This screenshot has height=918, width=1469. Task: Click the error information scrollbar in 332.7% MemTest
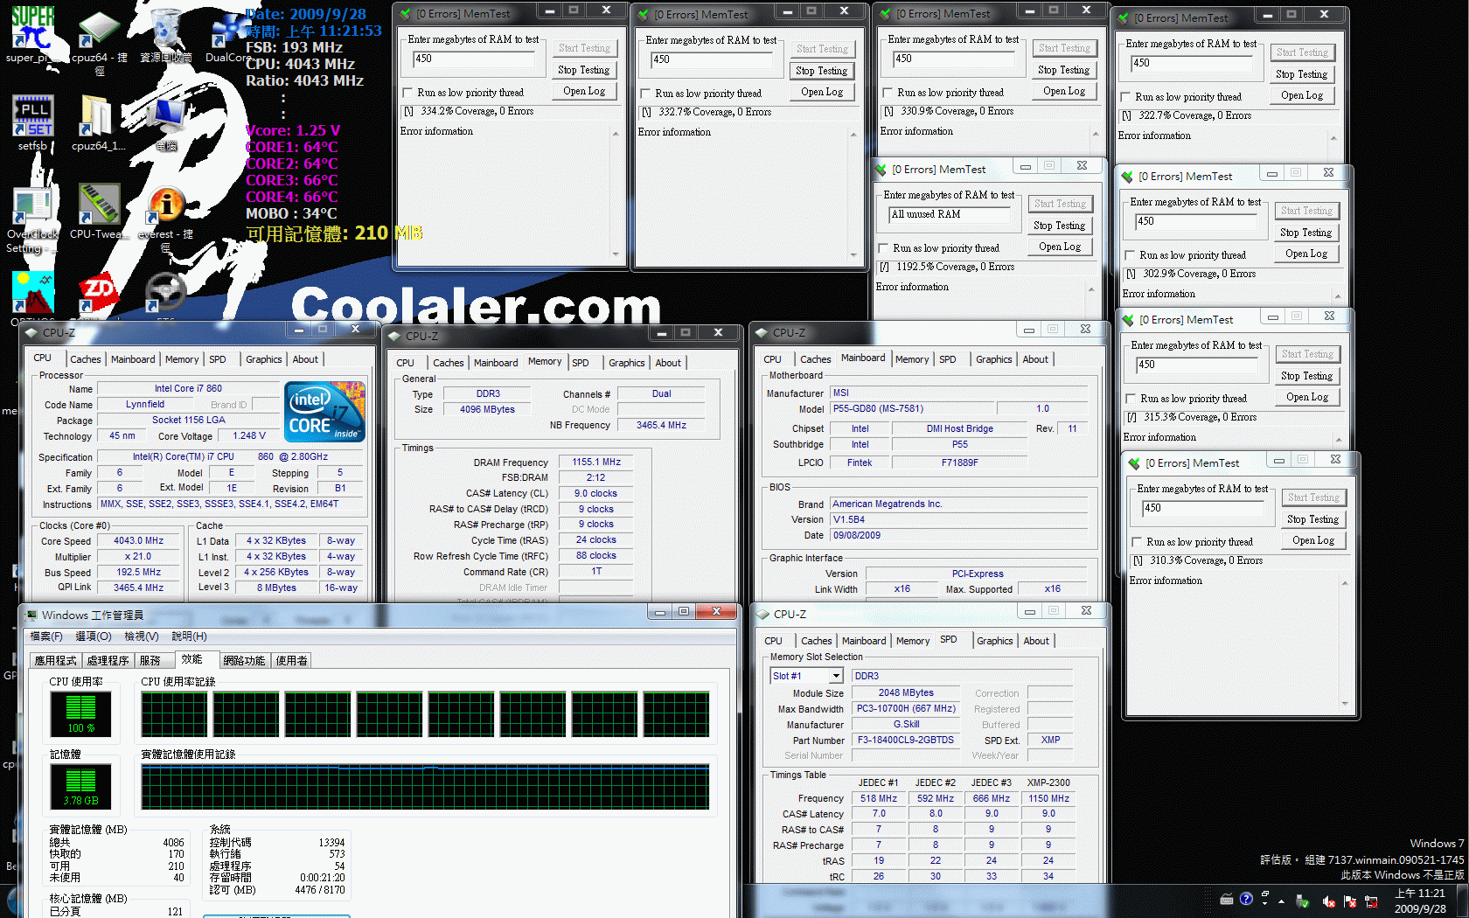(x=853, y=195)
